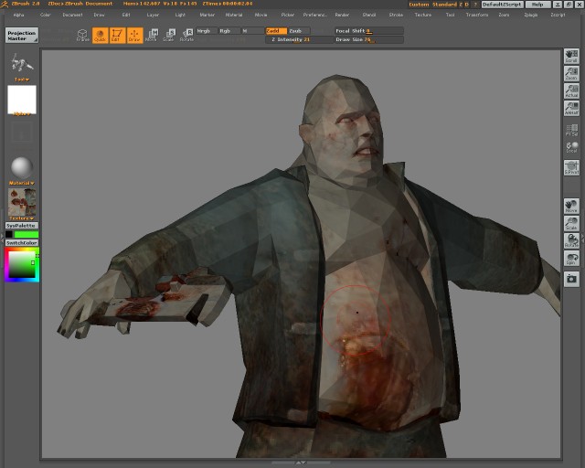Enable M material paint mode
The image size is (585, 468).
[252, 31]
